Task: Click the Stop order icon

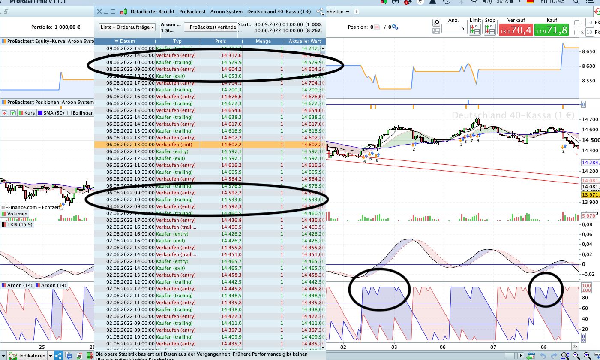Action: tap(490, 30)
